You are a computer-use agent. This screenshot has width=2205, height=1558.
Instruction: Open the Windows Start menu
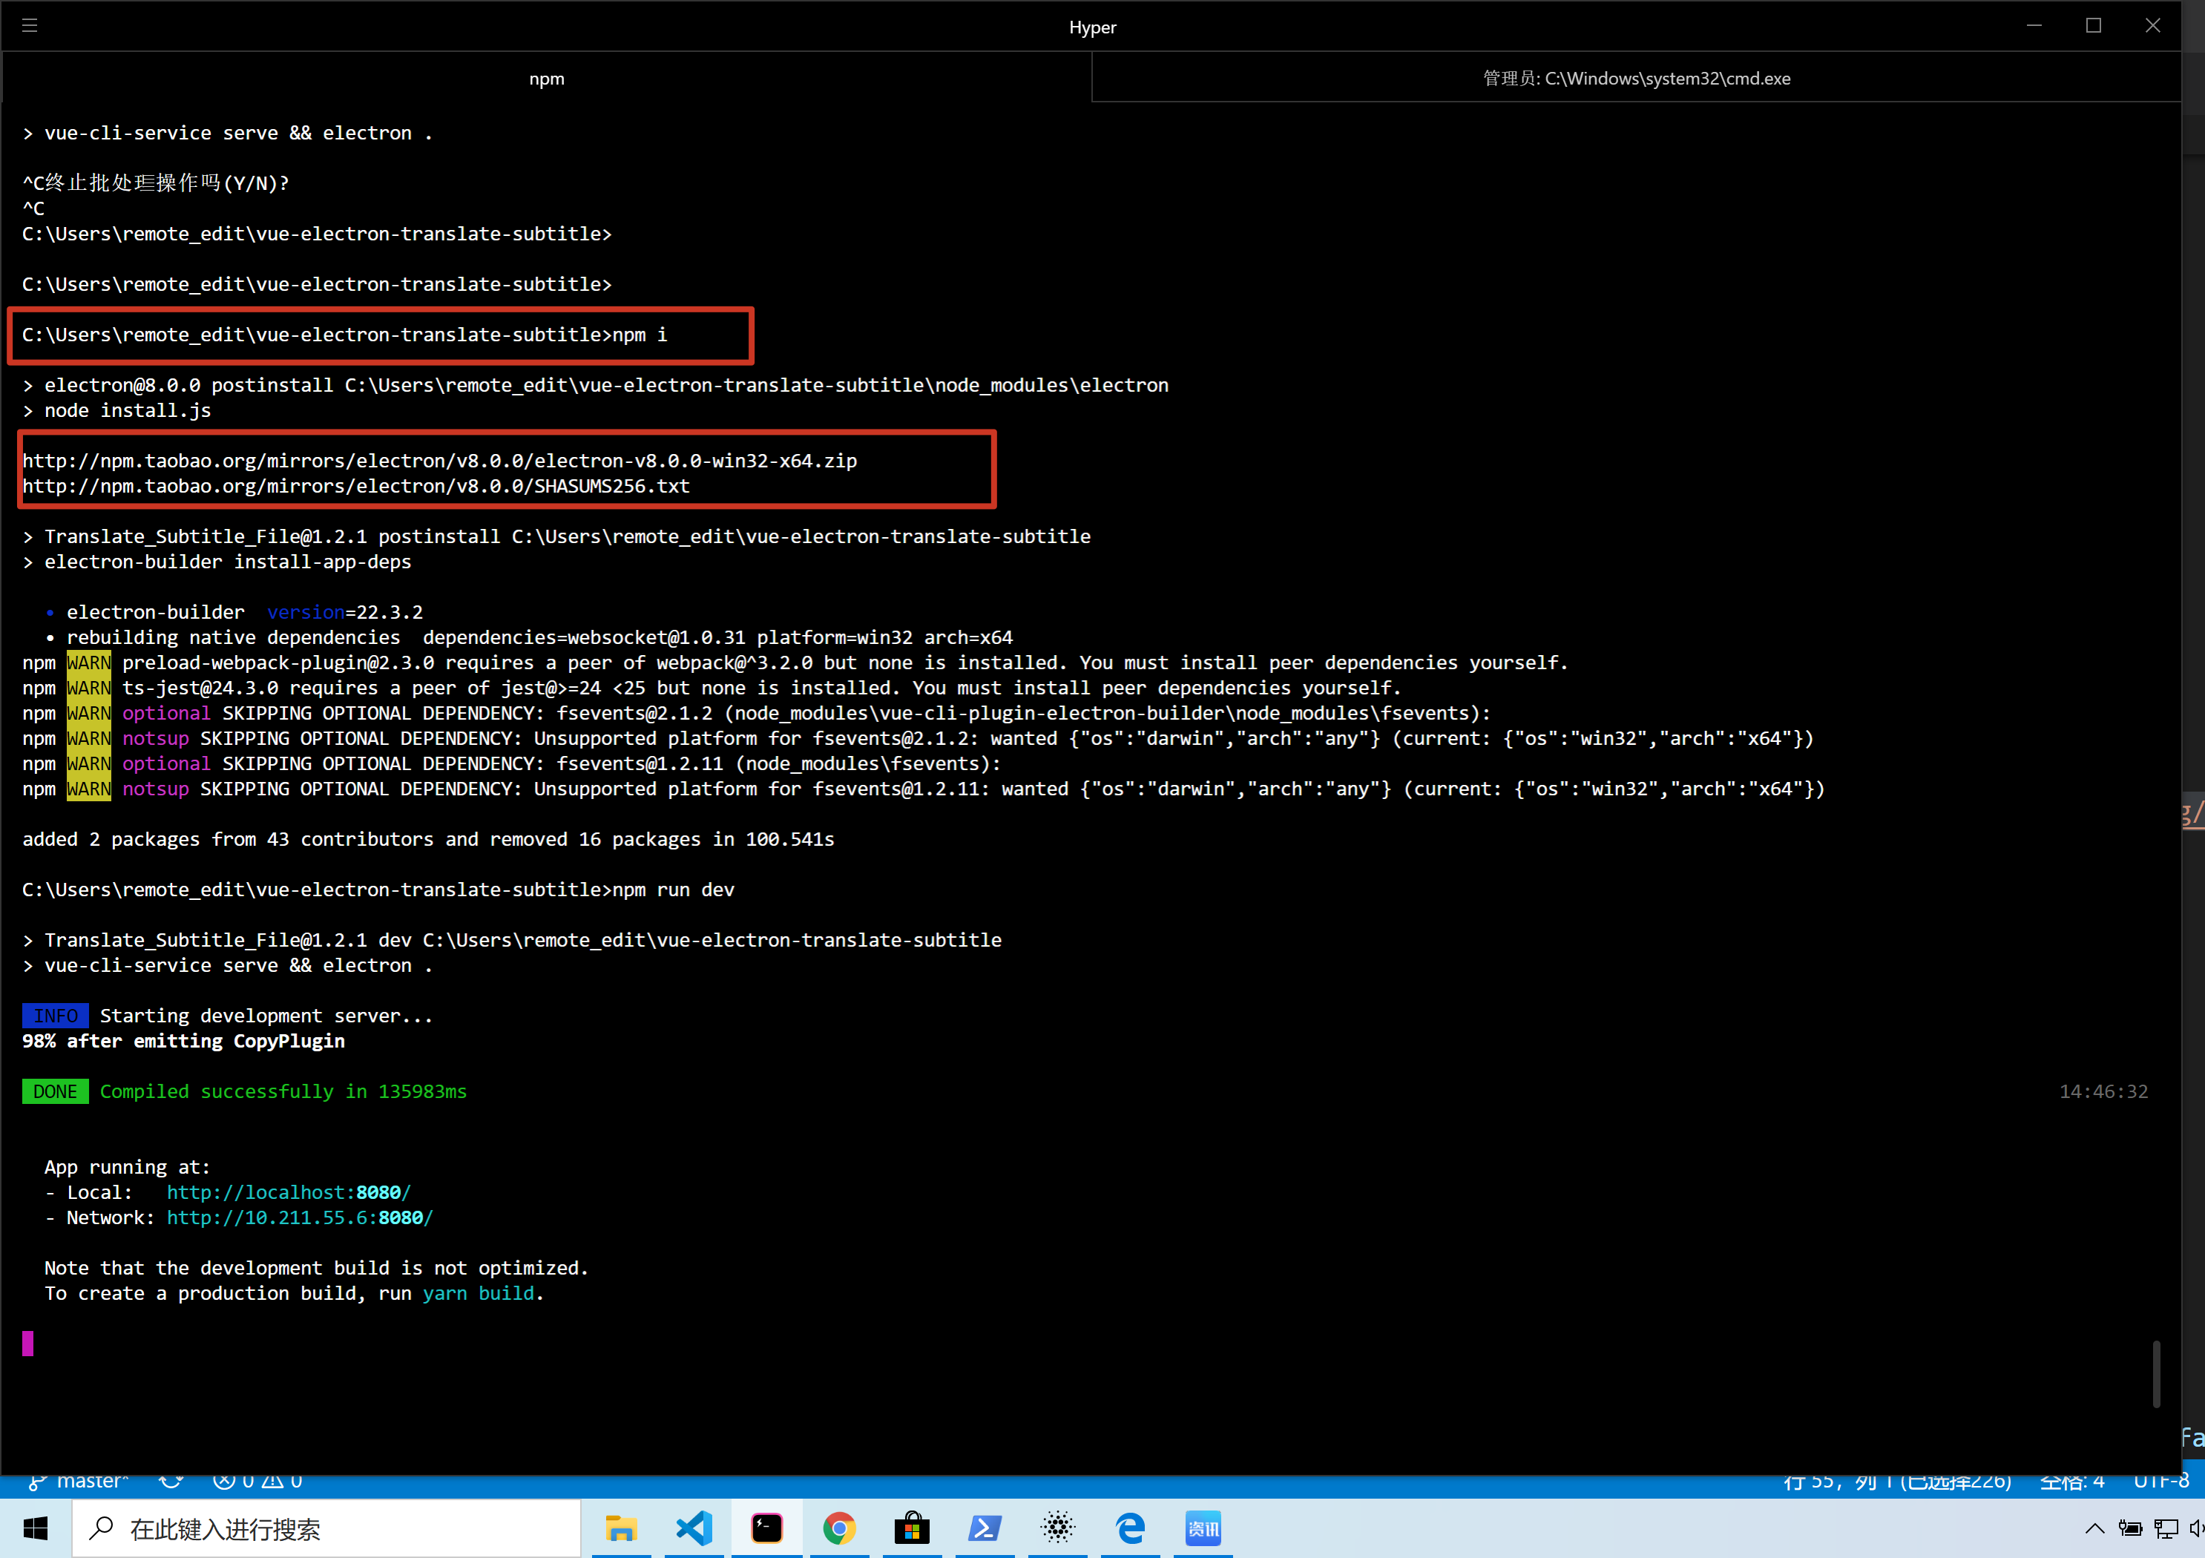[36, 1528]
